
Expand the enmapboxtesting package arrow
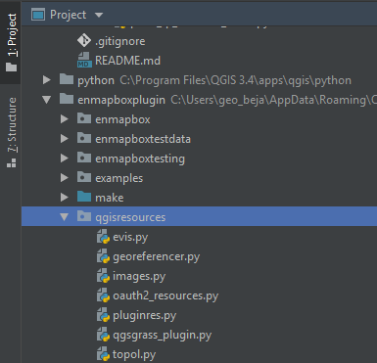[65, 159]
